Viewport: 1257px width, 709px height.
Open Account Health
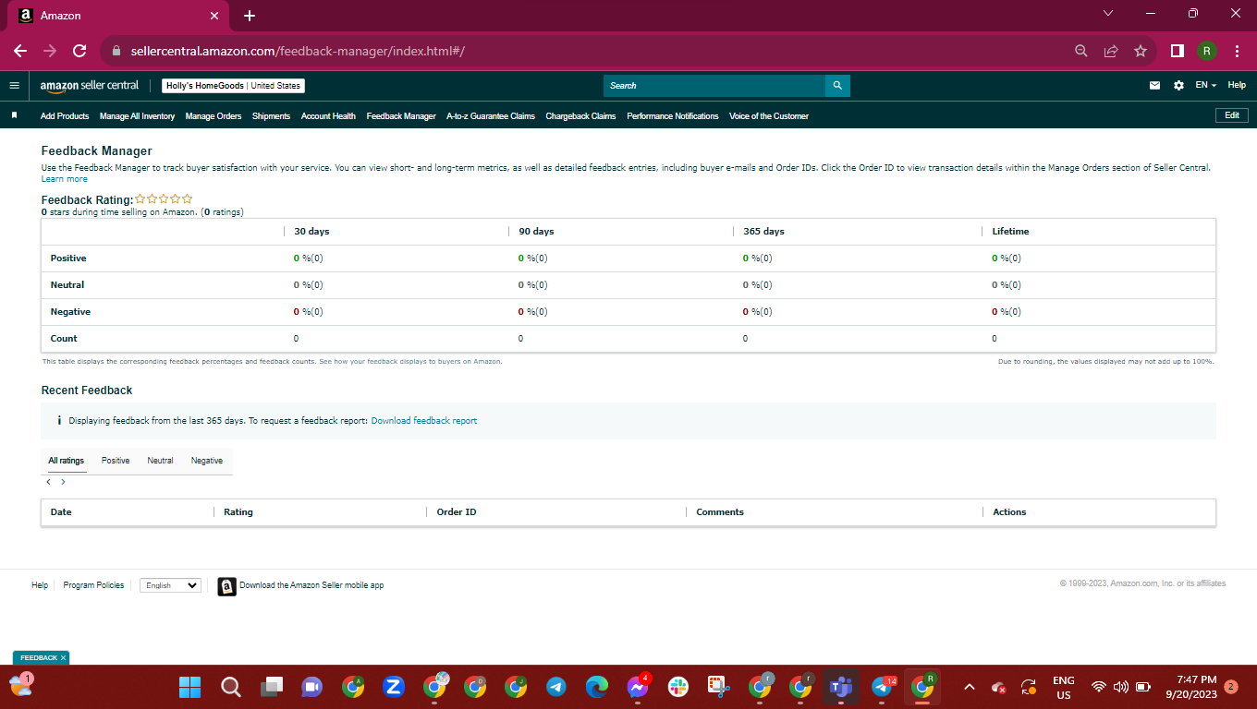328,116
